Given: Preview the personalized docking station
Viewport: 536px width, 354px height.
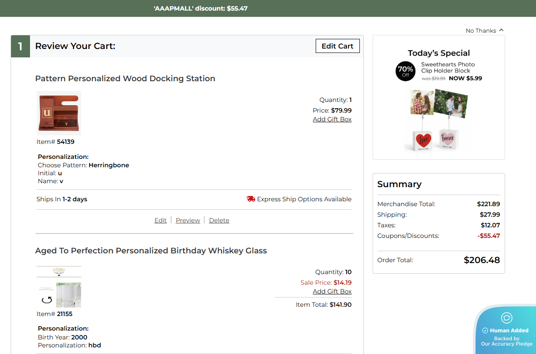Looking at the screenshot, I should pyautogui.click(x=188, y=220).
